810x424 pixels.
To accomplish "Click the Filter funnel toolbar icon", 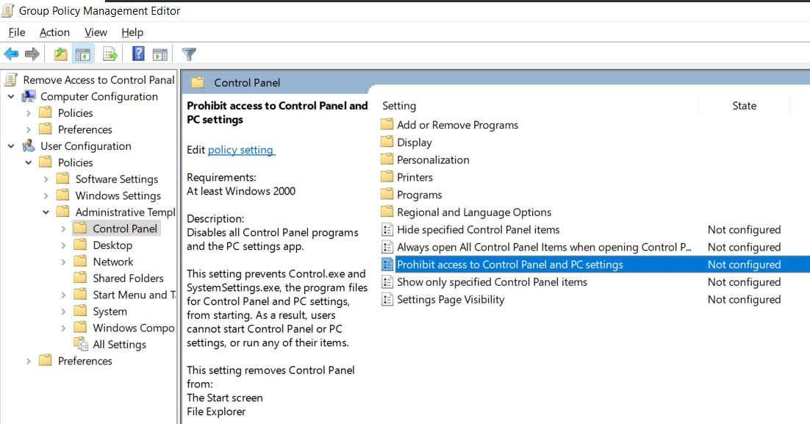I will point(189,54).
